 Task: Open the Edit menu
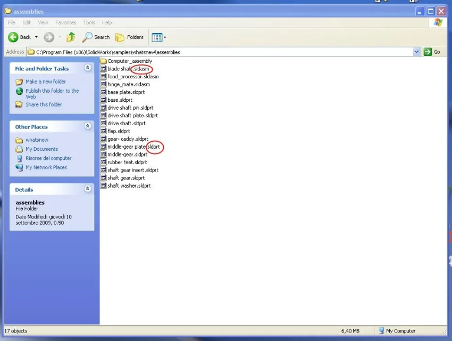(27, 22)
